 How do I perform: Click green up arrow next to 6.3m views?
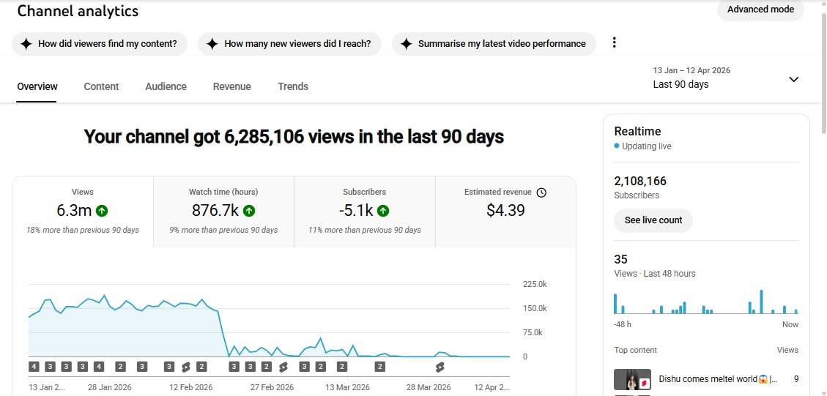pyautogui.click(x=102, y=211)
